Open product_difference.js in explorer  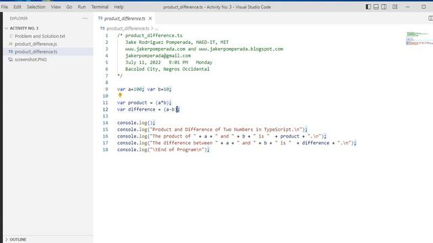coord(36,44)
